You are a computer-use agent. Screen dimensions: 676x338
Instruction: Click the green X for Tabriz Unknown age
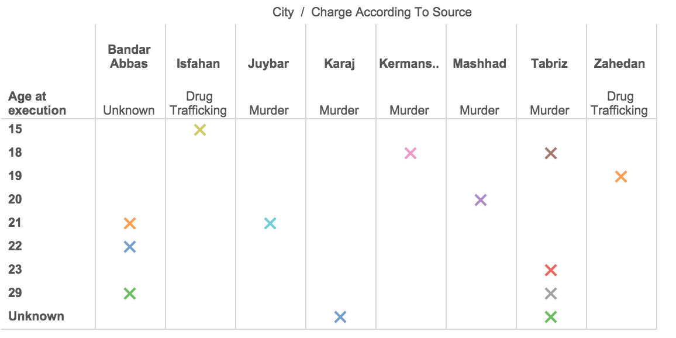551,317
